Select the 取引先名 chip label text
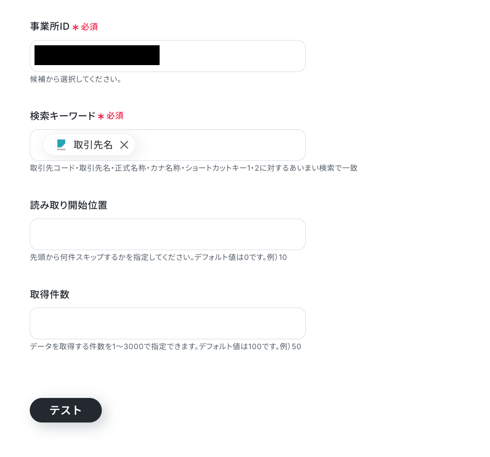Image resolution: width=490 pixels, height=457 pixels. point(93,144)
